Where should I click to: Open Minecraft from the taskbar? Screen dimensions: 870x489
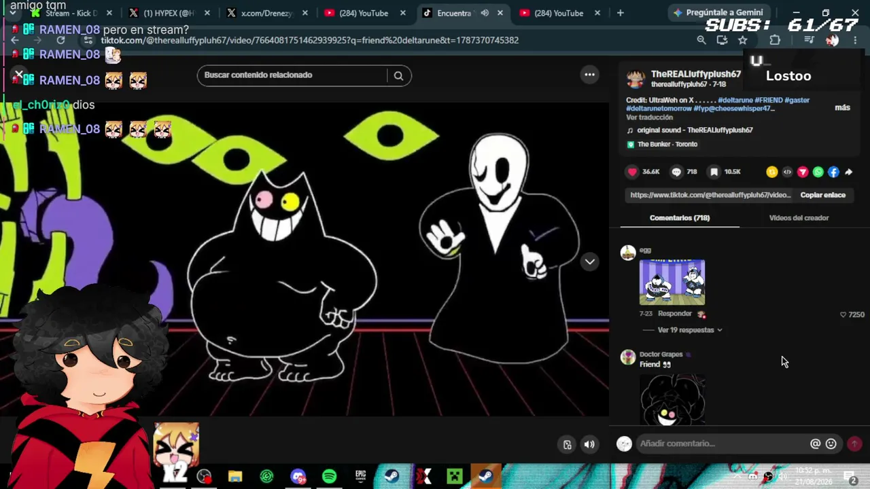(x=455, y=477)
